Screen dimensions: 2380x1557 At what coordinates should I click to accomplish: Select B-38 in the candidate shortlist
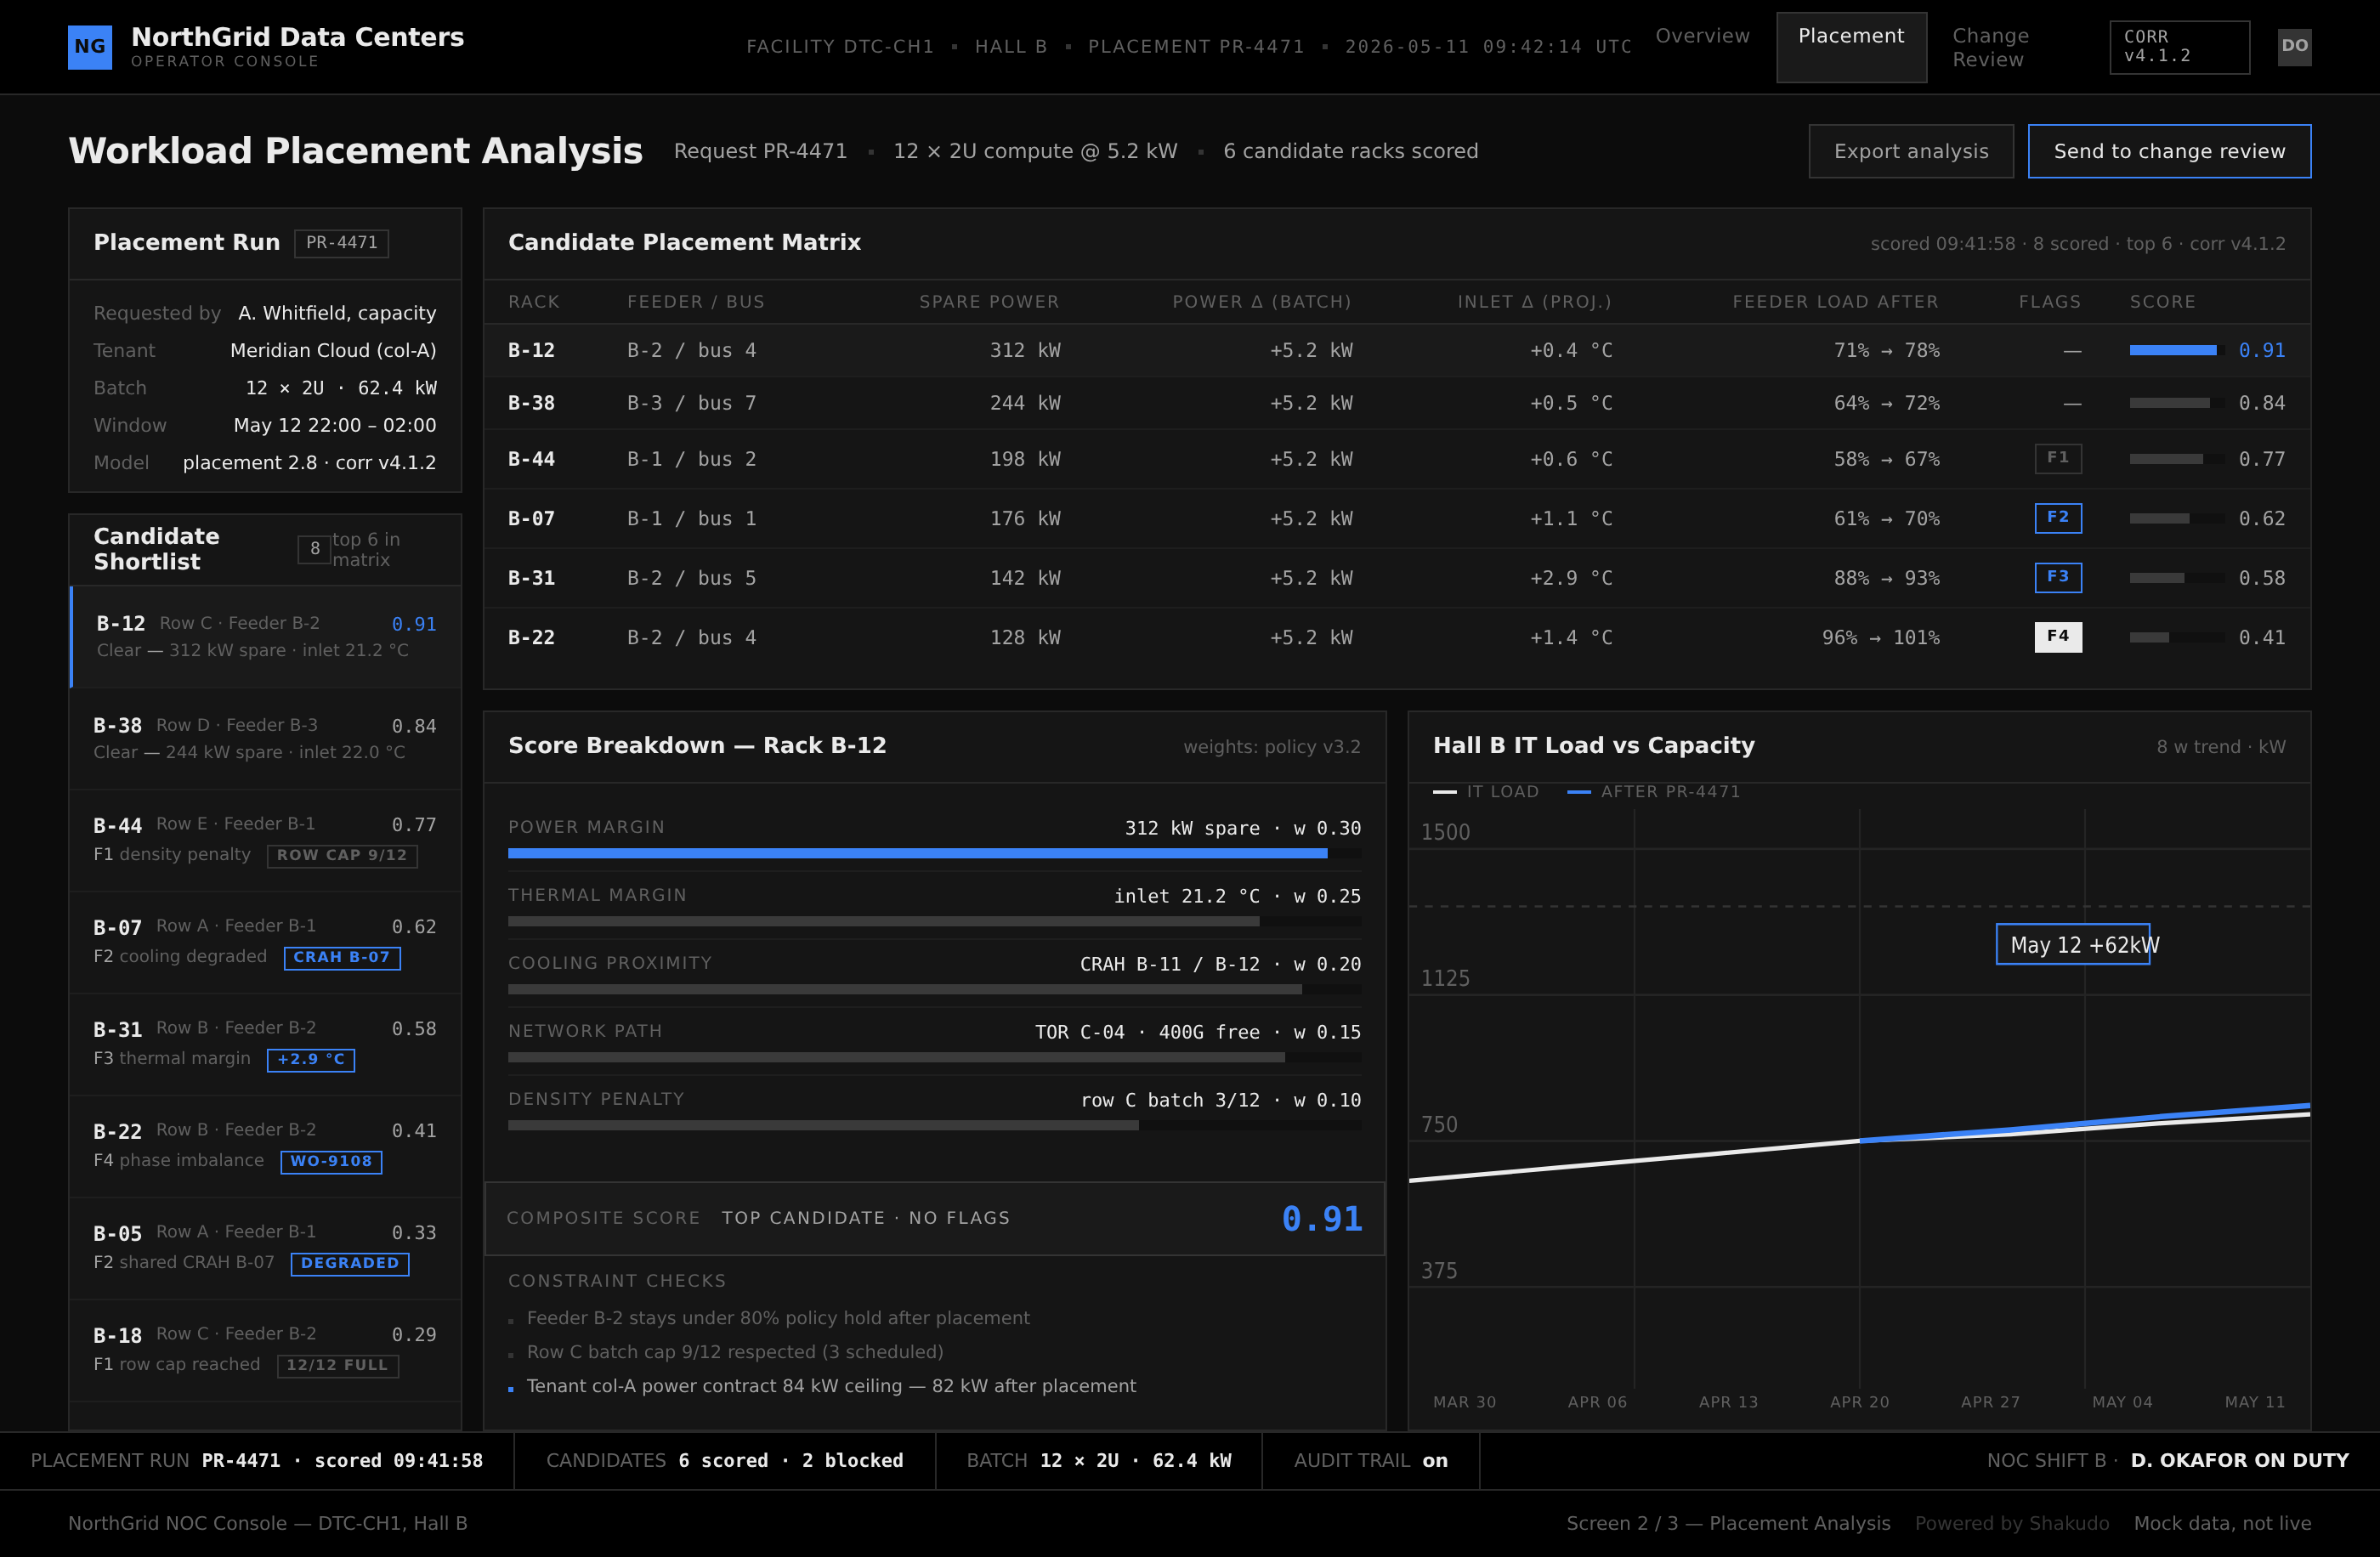point(265,738)
